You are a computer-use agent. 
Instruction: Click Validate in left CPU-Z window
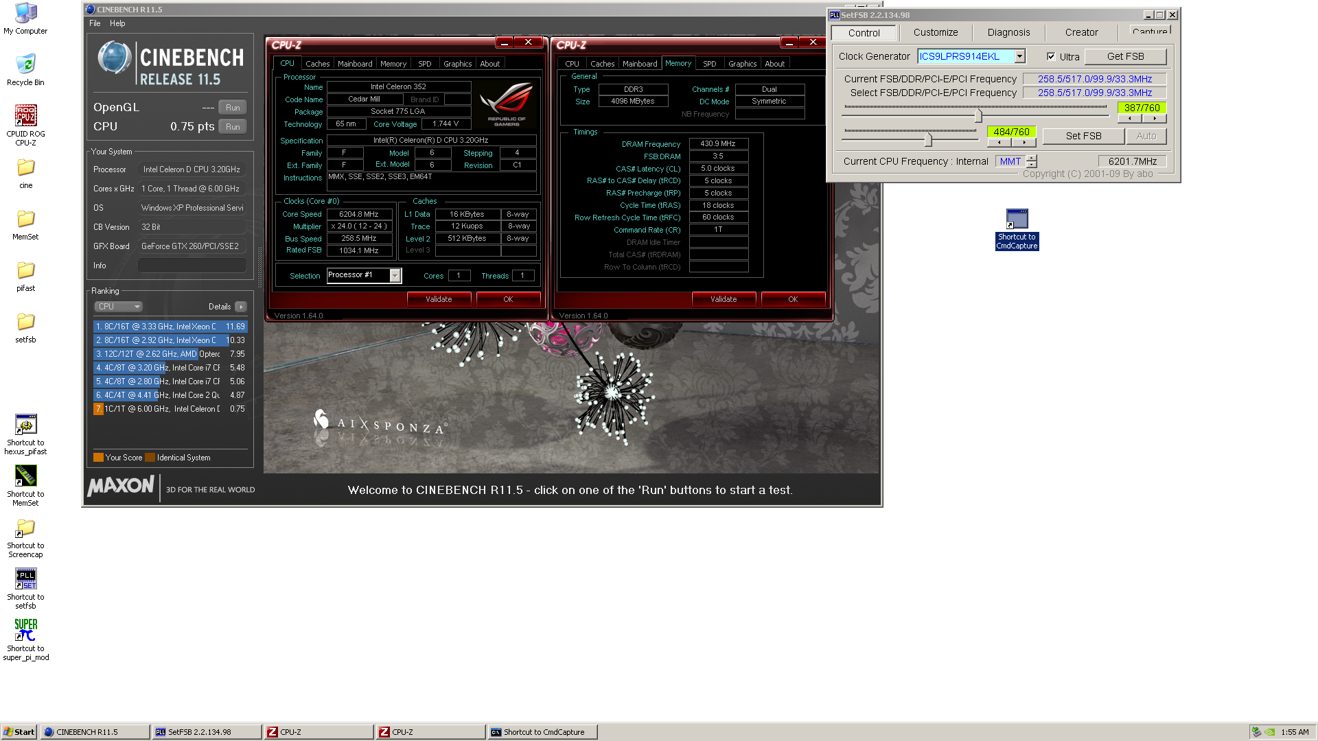[x=439, y=299]
